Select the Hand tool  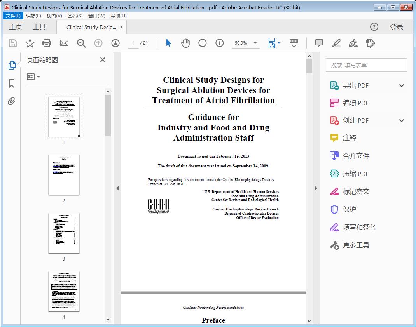click(185, 43)
